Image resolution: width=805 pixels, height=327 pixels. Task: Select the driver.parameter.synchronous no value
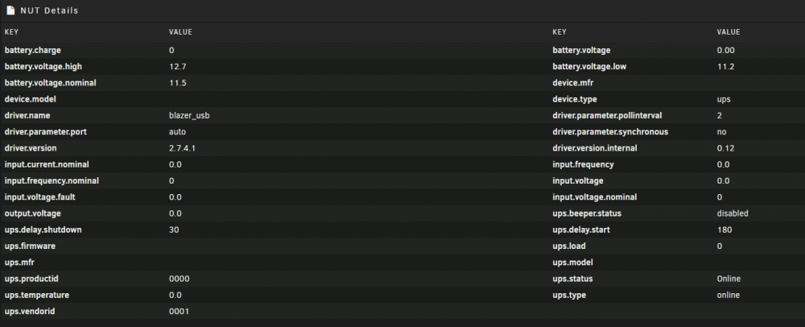tap(721, 132)
